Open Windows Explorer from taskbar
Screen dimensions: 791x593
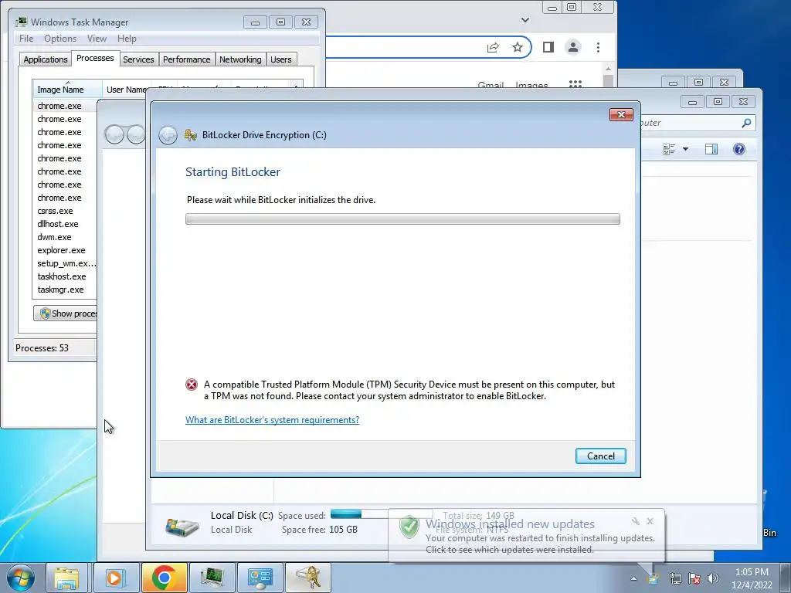[x=66, y=578]
